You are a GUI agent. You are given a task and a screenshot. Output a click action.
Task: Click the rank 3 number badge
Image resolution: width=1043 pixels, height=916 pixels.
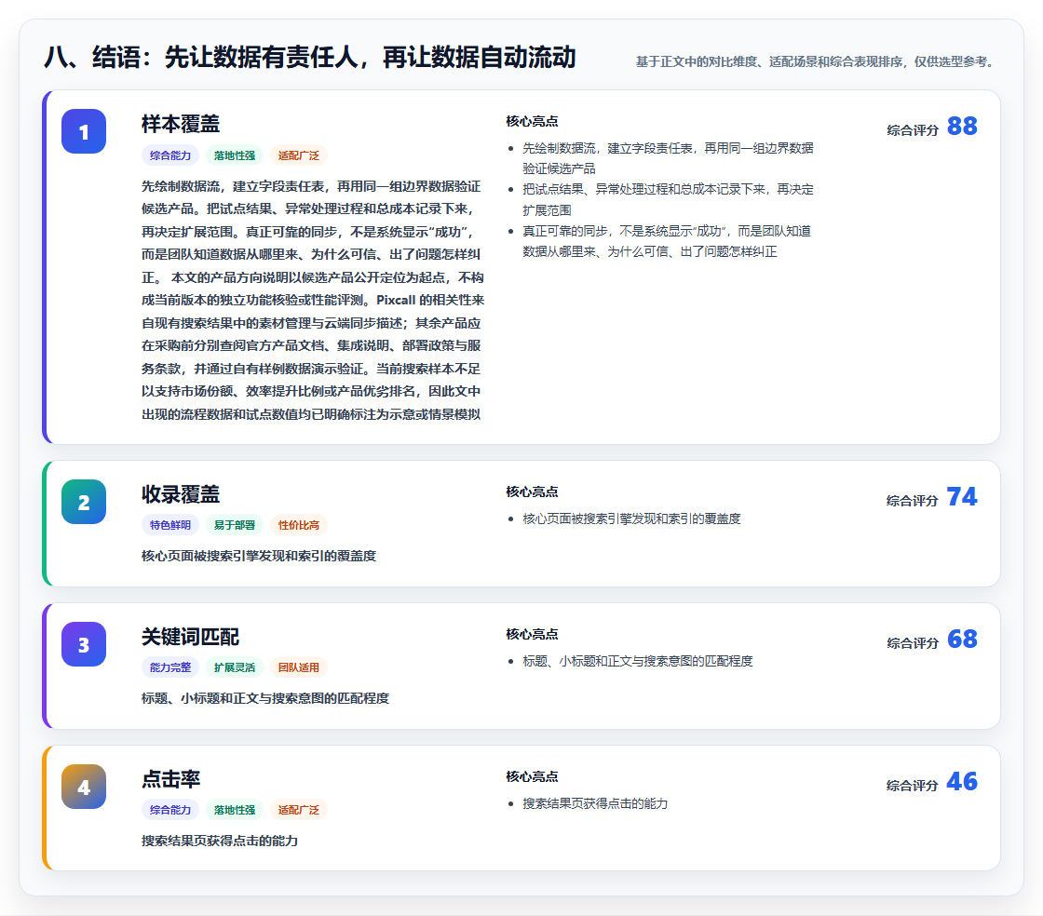[x=84, y=644]
